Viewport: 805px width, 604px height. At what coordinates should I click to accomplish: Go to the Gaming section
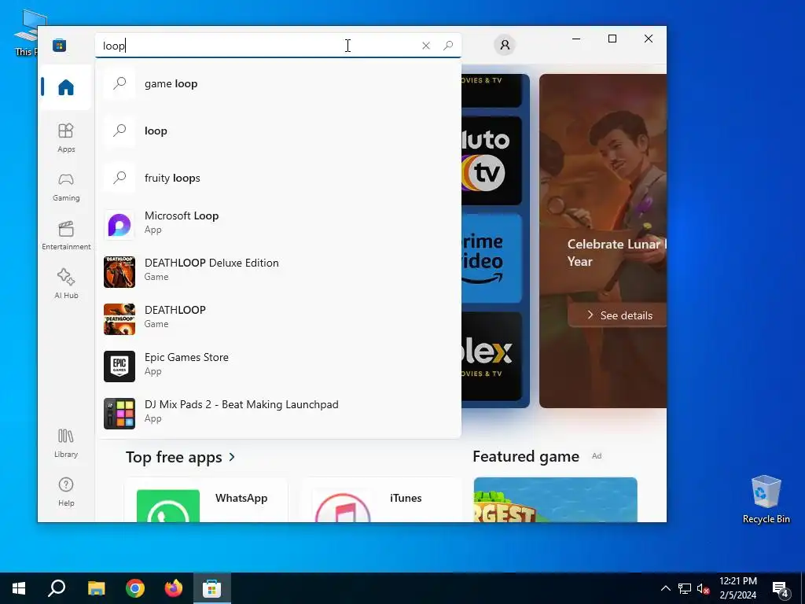pyautogui.click(x=66, y=186)
